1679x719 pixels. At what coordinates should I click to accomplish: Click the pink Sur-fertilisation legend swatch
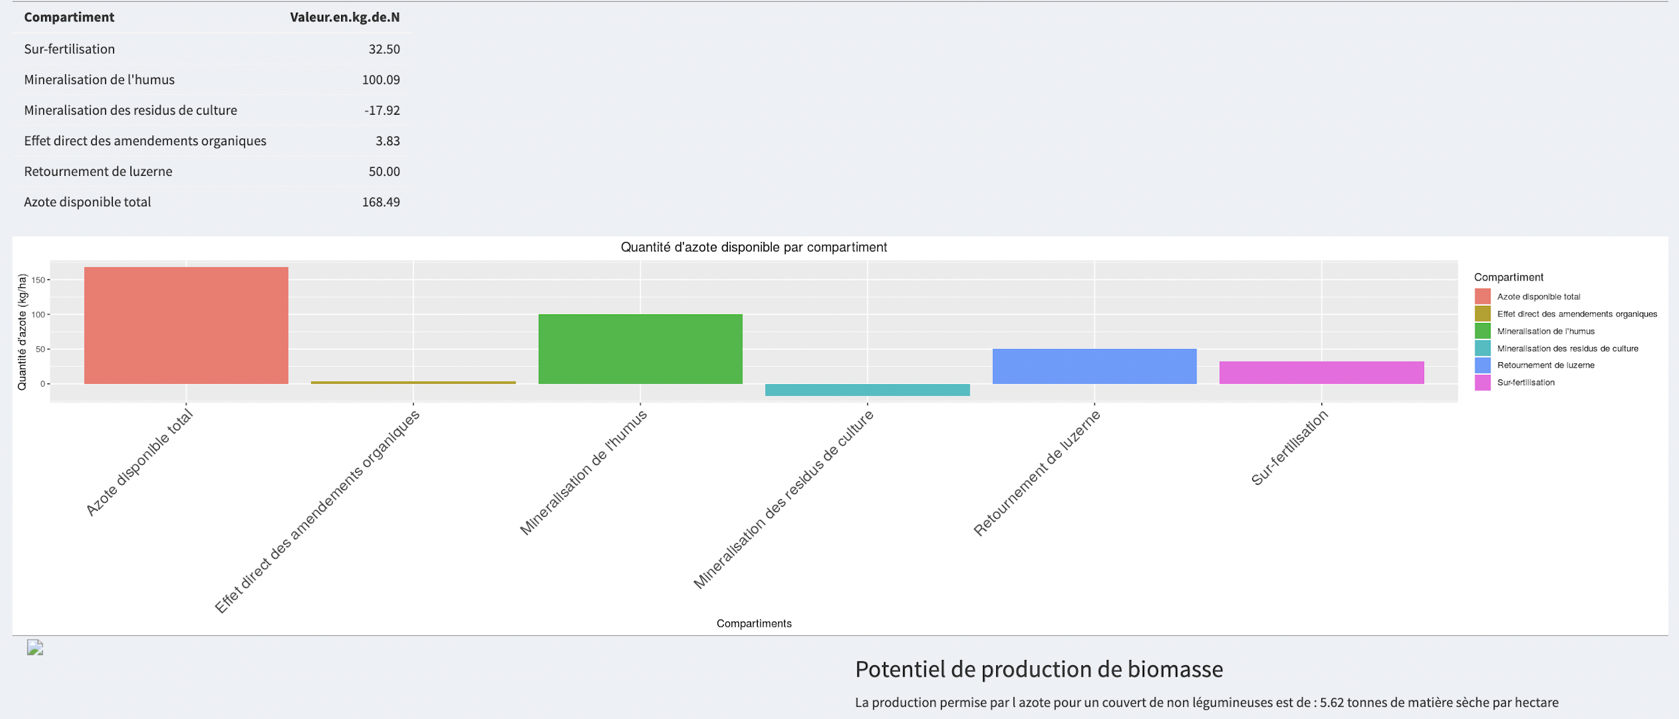1483,383
